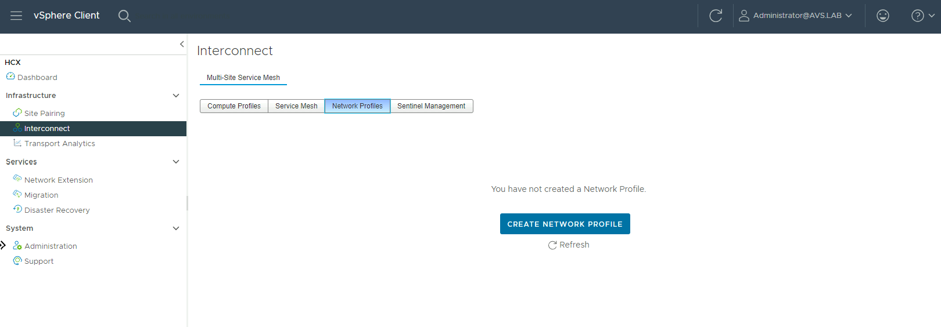Click the Interconnect nodes icon
This screenshot has width=941, height=327.
point(17,128)
